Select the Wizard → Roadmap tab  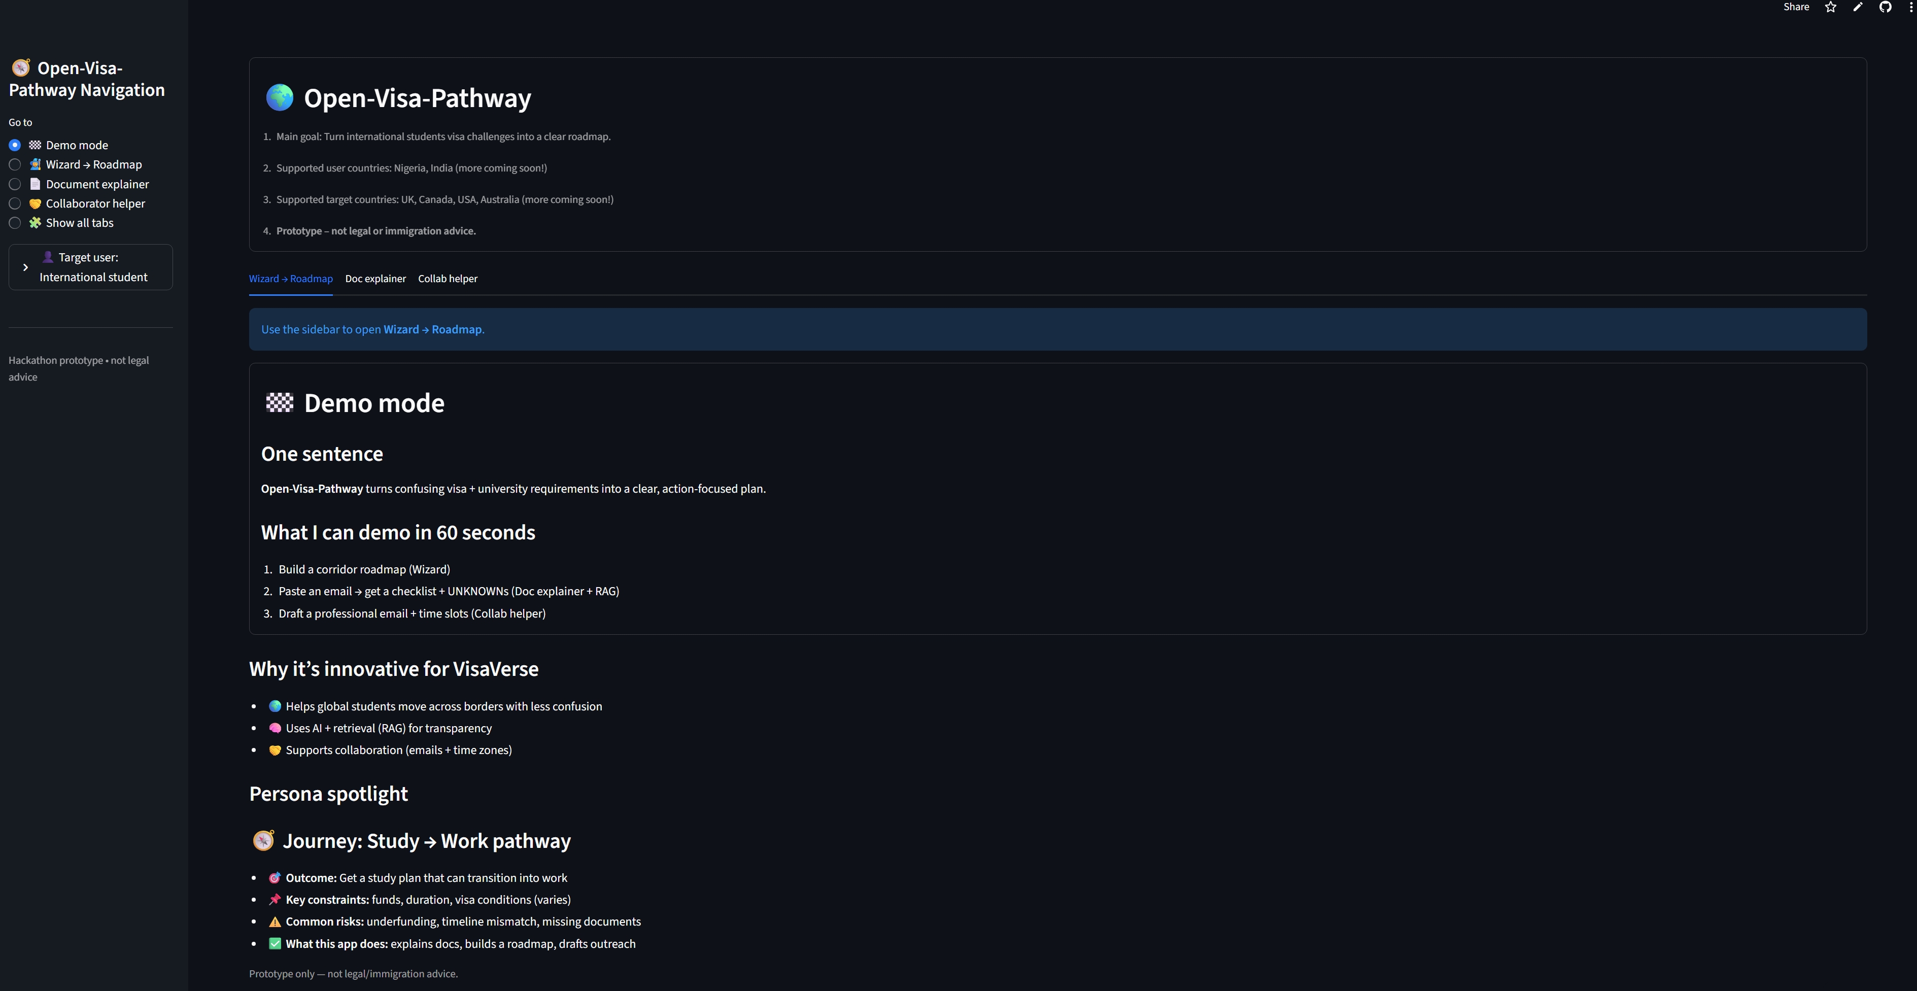pos(290,279)
